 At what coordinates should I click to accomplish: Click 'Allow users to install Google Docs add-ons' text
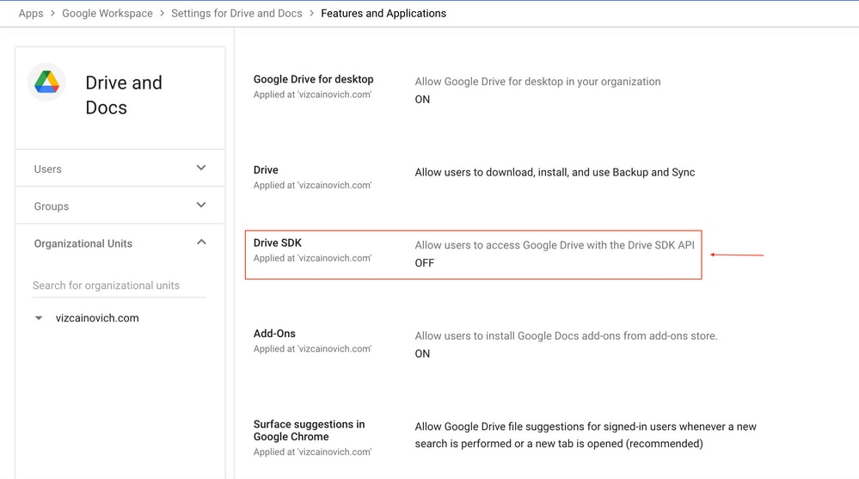tap(566, 335)
